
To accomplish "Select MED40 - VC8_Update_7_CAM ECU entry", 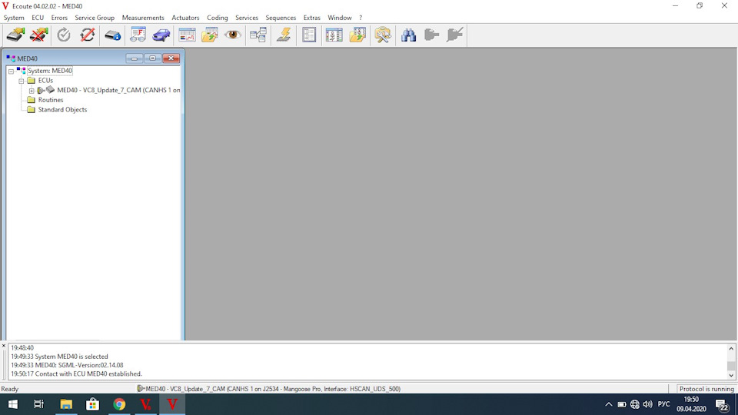I will point(118,90).
